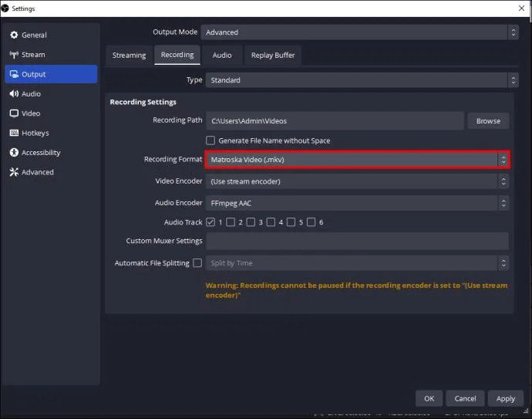532x419 pixels.
Task: Select the Hotkeys settings category
Action: point(51,133)
